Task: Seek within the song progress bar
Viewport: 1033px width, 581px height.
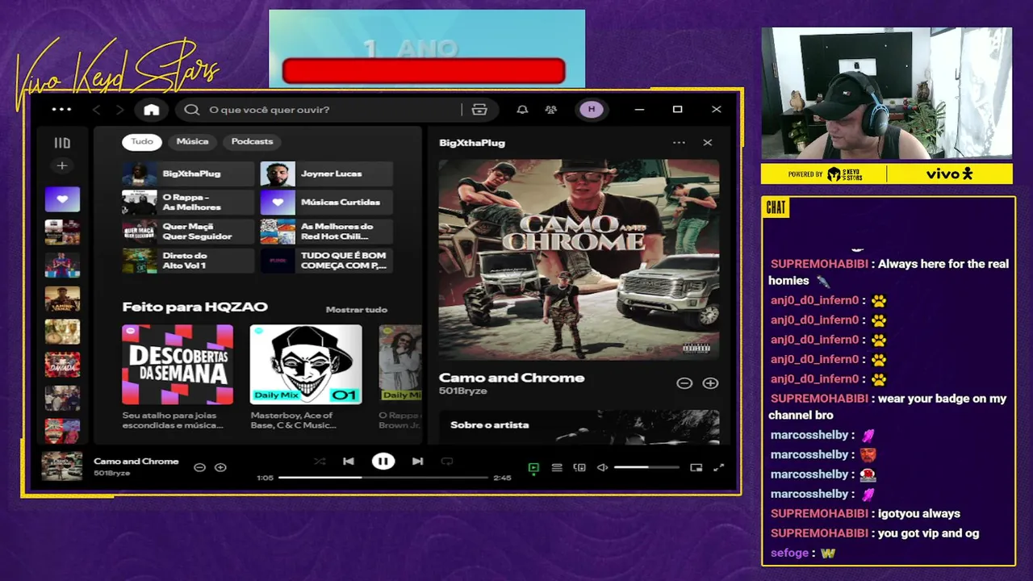Action: click(383, 478)
